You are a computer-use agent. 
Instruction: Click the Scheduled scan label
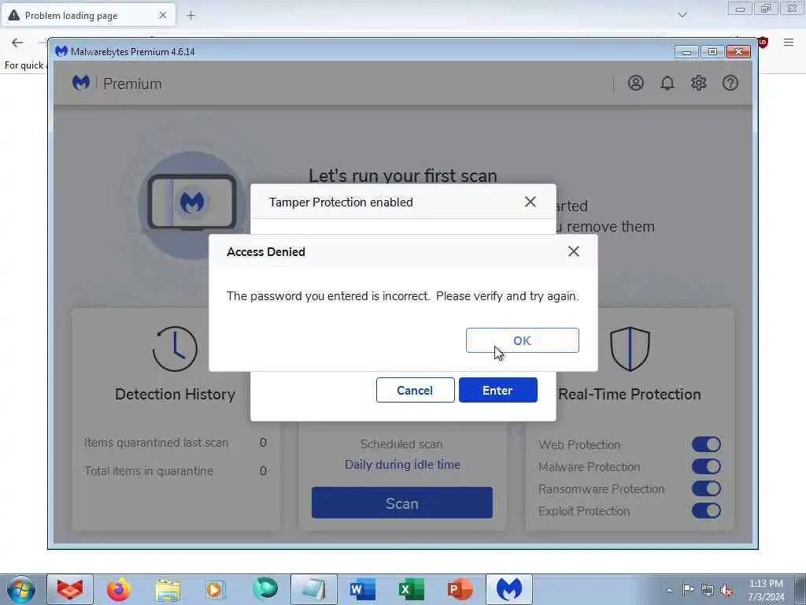click(x=401, y=444)
